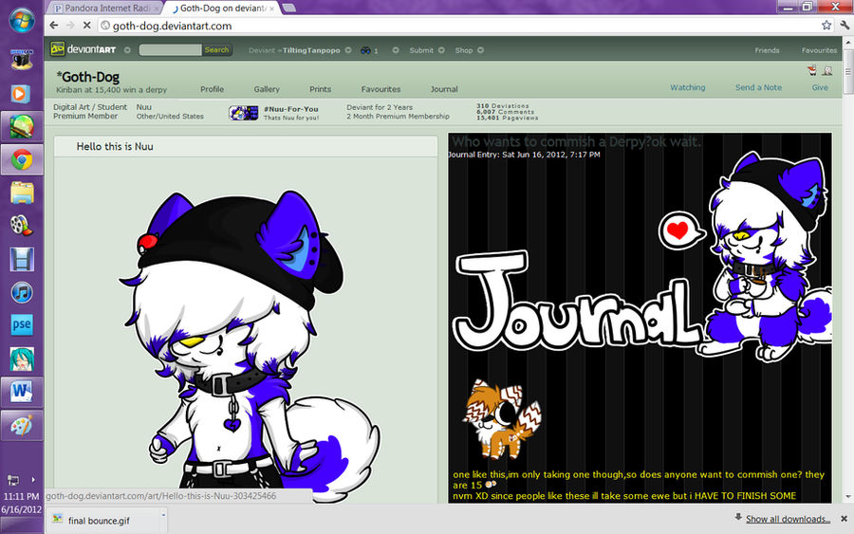
Task: Click the cake badge icon above Give
Action: 812,70
